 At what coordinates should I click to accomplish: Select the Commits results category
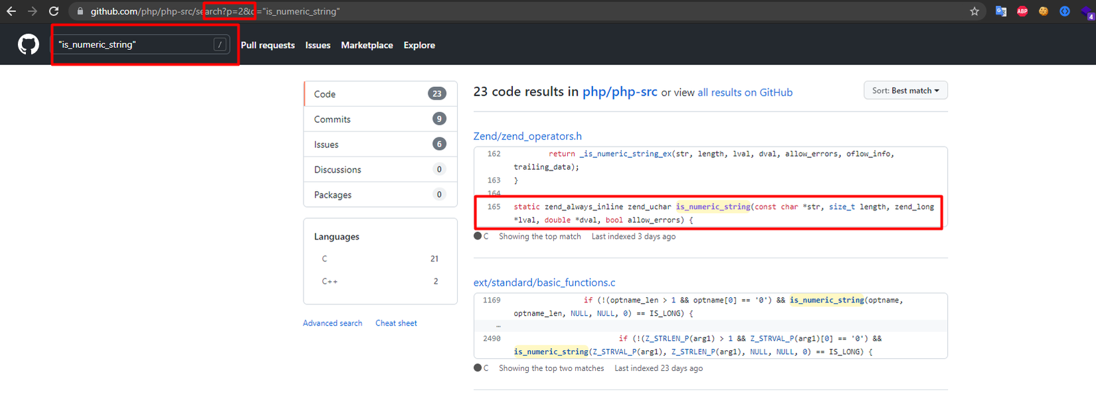point(332,119)
